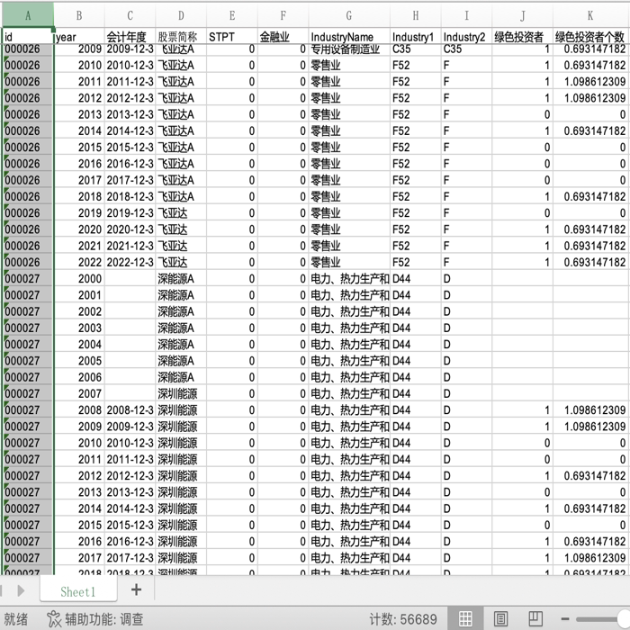Click the '绿色投资者' header cell
Viewport: 630px width, 630px height.
pyautogui.click(x=522, y=37)
